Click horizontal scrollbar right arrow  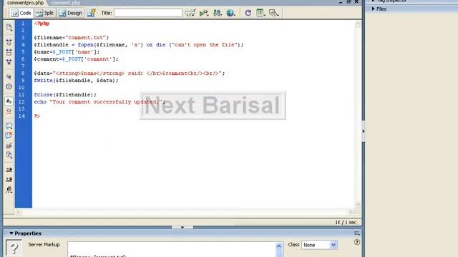point(351,212)
